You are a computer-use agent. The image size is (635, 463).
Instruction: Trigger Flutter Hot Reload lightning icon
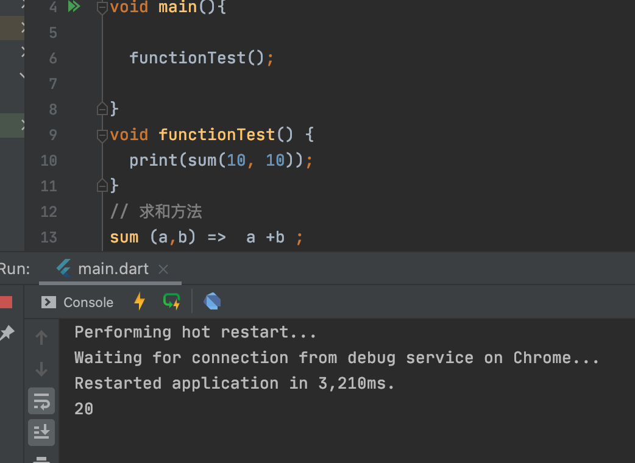coord(140,301)
